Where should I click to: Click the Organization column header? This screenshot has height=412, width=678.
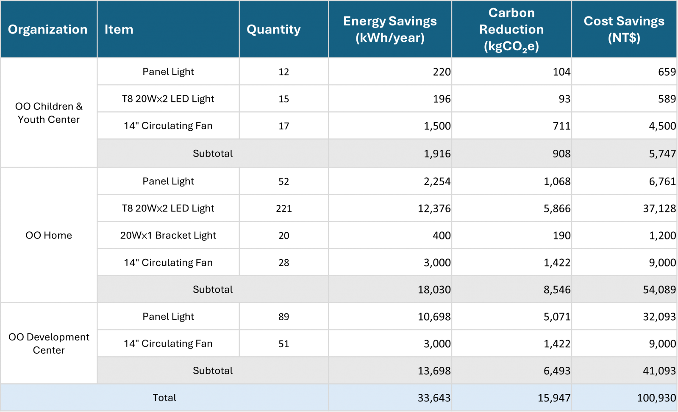(x=48, y=29)
